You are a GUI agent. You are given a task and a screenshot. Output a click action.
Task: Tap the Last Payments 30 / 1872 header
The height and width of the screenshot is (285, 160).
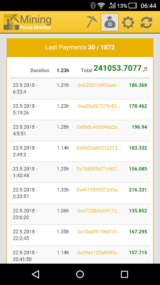pyautogui.click(x=80, y=48)
